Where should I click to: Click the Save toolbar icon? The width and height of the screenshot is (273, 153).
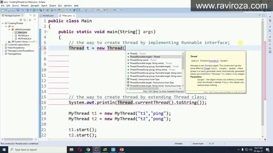coord(9,10)
